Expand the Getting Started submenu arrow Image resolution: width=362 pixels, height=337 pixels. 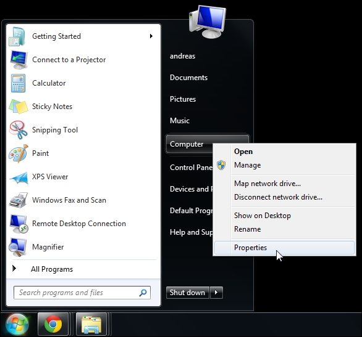tap(151, 36)
